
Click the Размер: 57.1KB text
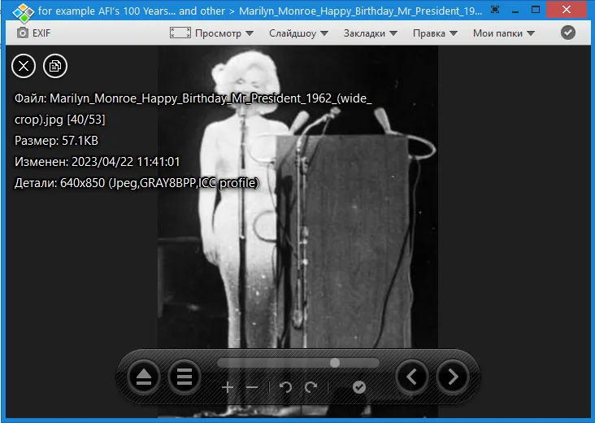tap(56, 141)
